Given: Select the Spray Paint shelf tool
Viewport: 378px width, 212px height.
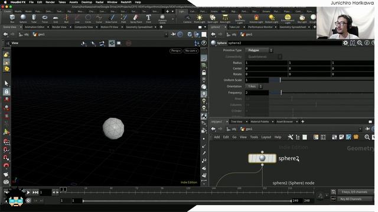Looking at the screenshot, I should pyautogui.click(x=136, y=18).
